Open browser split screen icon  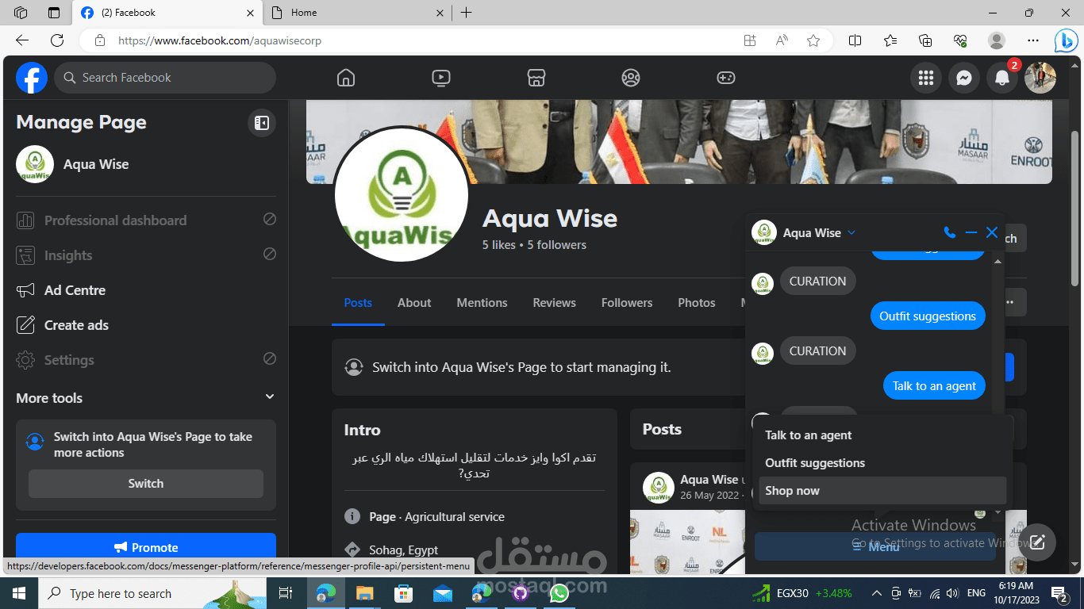coord(855,40)
